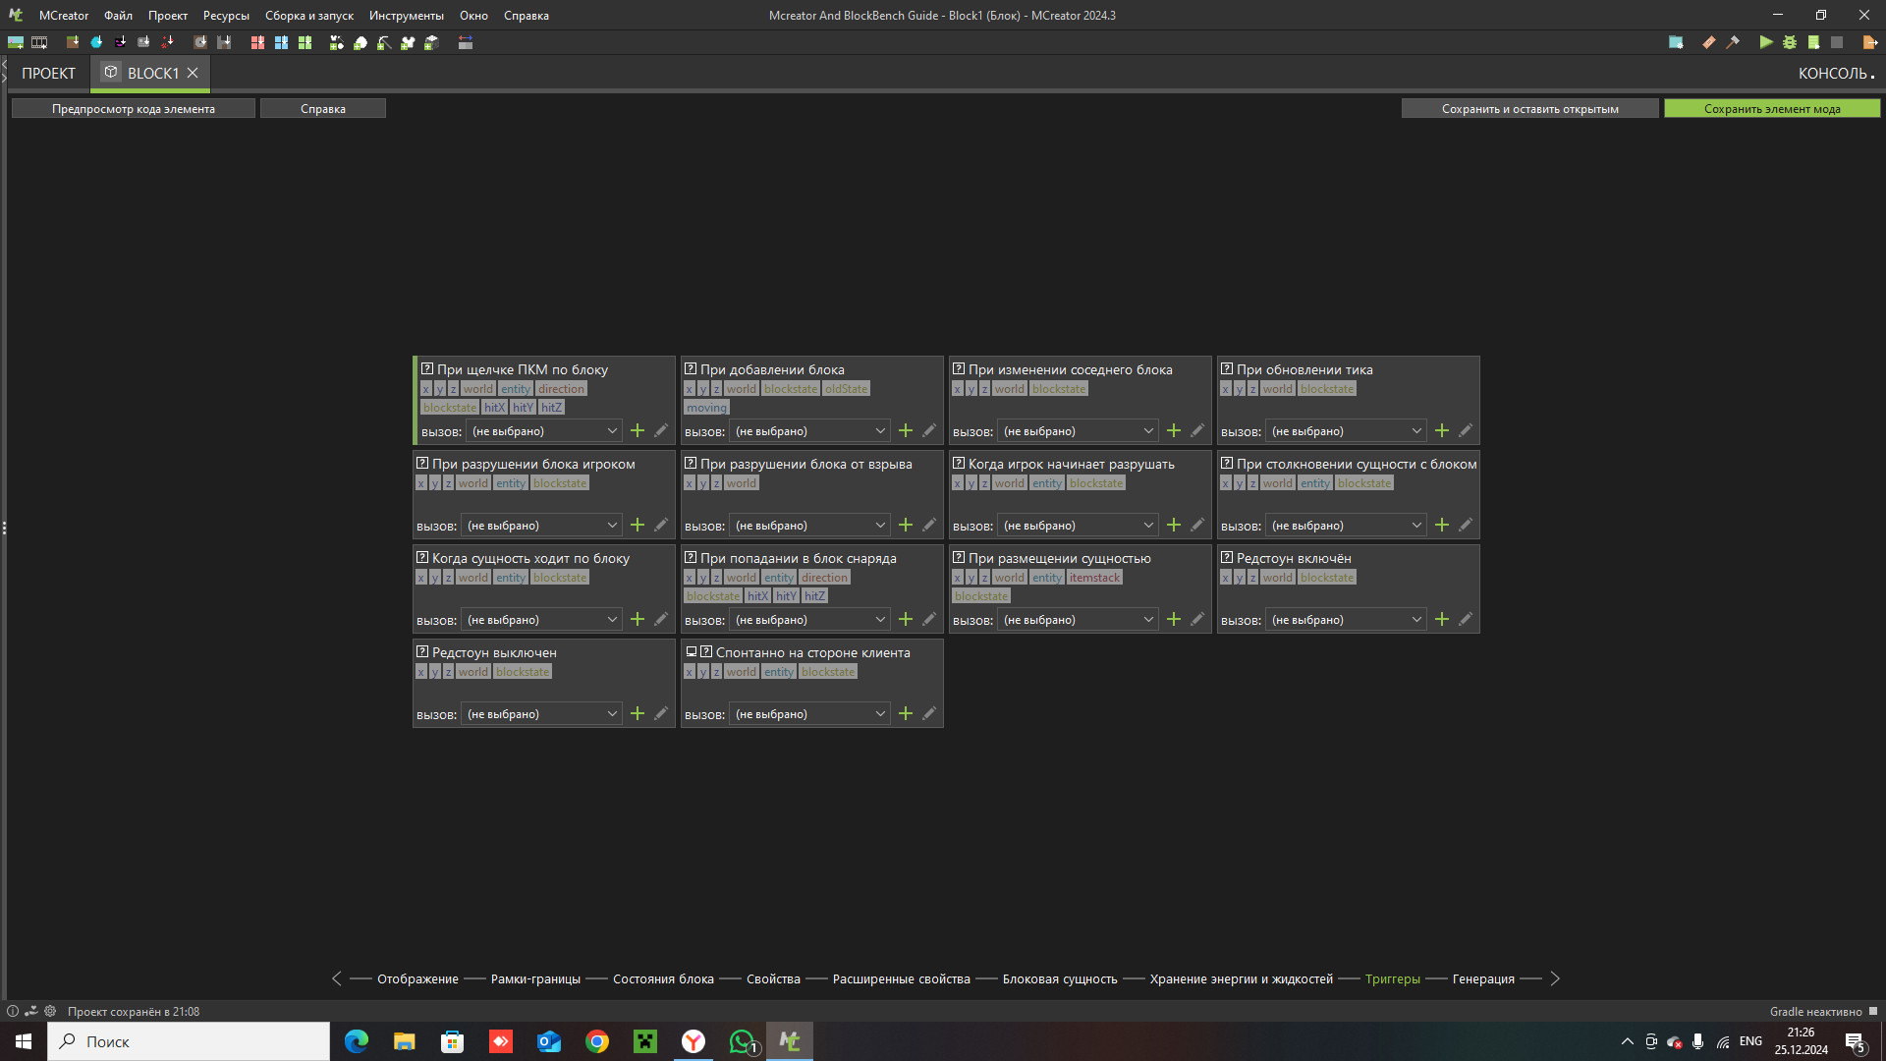The width and height of the screenshot is (1886, 1061).
Task: Click 'Сохранить элемент мода' green button
Action: [x=1771, y=108]
